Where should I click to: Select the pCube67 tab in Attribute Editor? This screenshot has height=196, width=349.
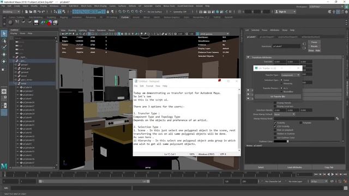tap(251, 37)
